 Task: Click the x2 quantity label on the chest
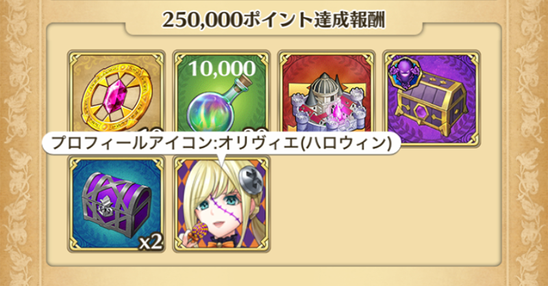coord(151,242)
